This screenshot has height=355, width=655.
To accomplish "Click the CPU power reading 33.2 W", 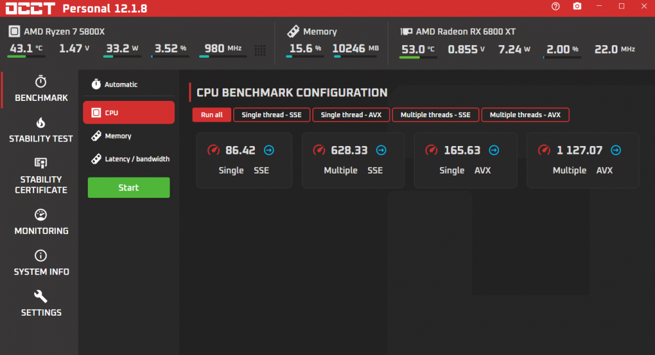I will pyautogui.click(x=122, y=48).
